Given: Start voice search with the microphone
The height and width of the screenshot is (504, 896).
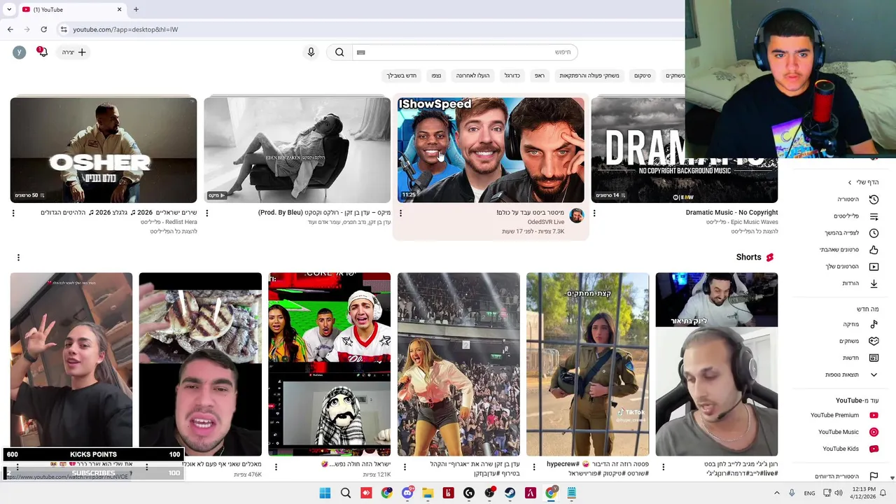Looking at the screenshot, I should pyautogui.click(x=311, y=52).
